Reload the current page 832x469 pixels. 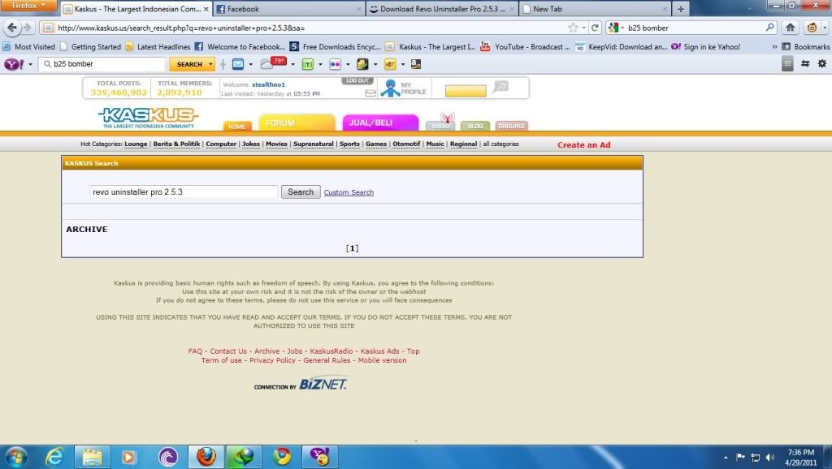pyautogui.click(x=595, y=28)
